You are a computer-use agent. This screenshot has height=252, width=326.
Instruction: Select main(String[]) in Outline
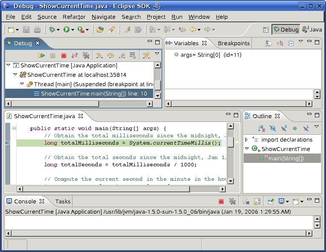[x=282, y=158]
